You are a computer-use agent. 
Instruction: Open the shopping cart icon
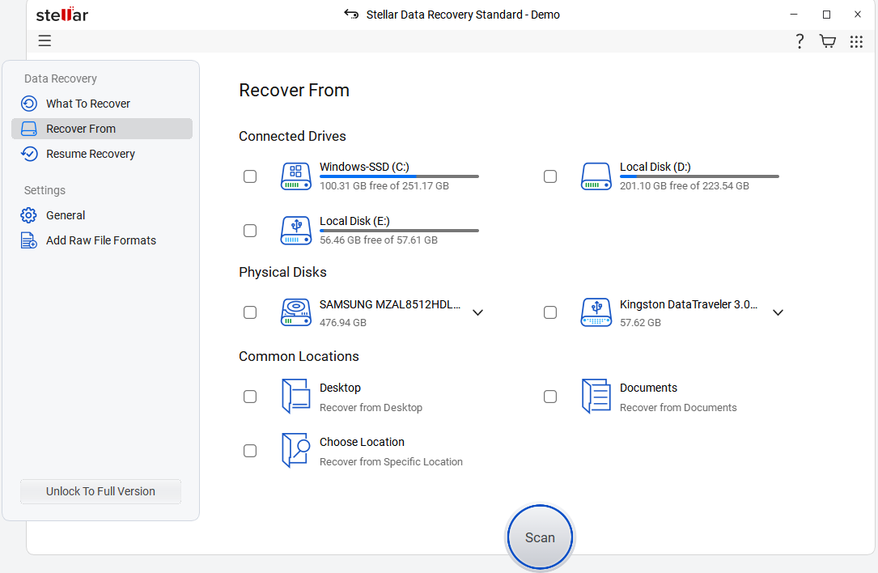click(827, 40)
